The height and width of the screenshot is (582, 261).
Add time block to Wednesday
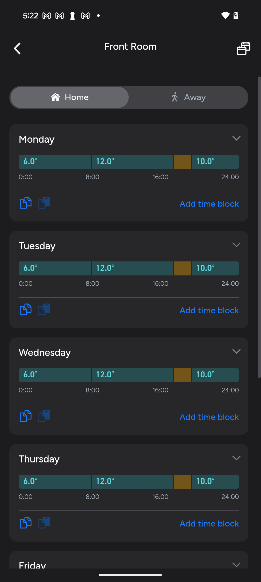click(209, 417)
